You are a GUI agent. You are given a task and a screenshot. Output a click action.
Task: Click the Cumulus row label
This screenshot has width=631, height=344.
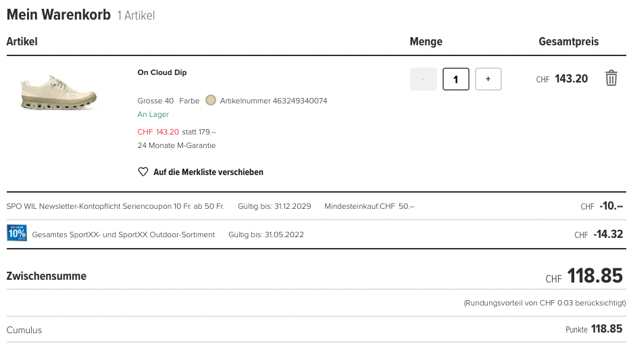tap(24, 330)
